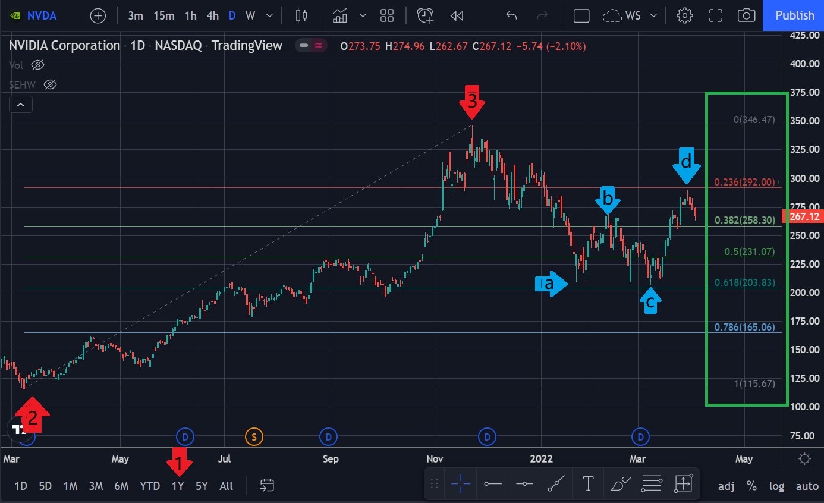Click the 0.236(292.00) Fibonacci level label
824x503 pixels.
pos(745,182)
